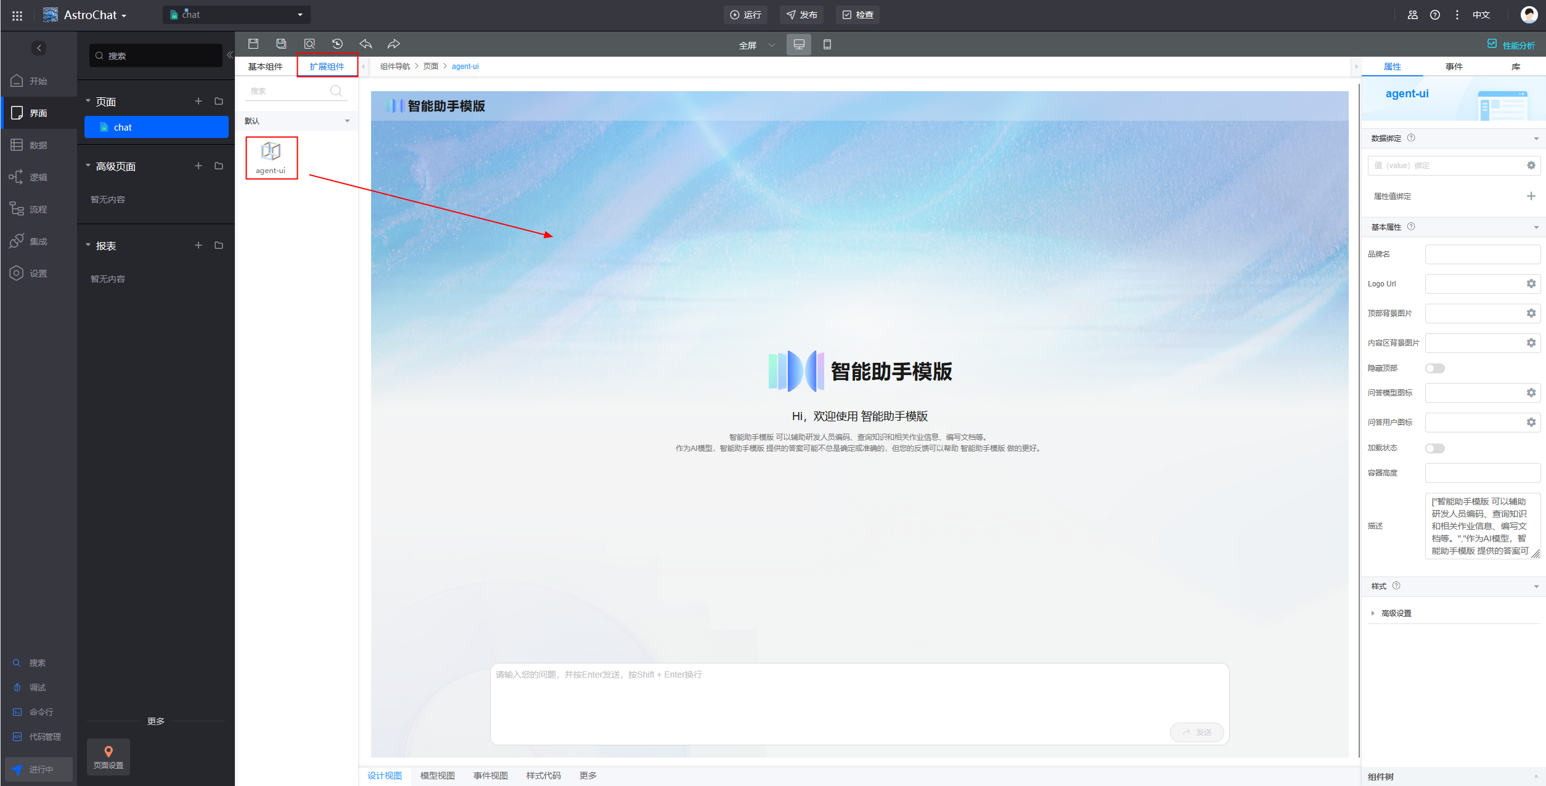
Task: Click the 进行中 status button
Action: click(39, 769)
